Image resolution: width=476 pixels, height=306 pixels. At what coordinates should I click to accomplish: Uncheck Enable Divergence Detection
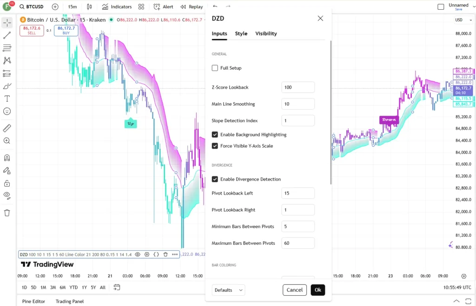(215, 179)
